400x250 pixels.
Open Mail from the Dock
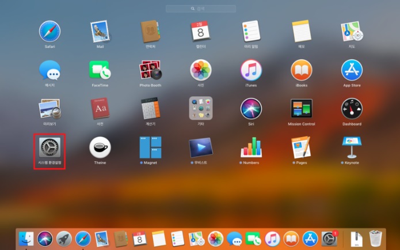pos(102,238)
